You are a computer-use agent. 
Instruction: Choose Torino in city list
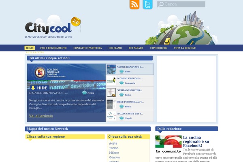113,148
